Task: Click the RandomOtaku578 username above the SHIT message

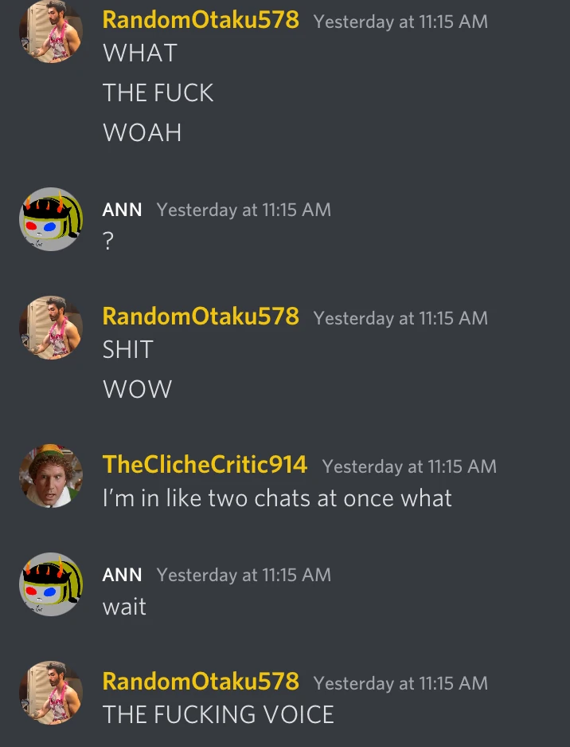Action: (x=201, y=316)
